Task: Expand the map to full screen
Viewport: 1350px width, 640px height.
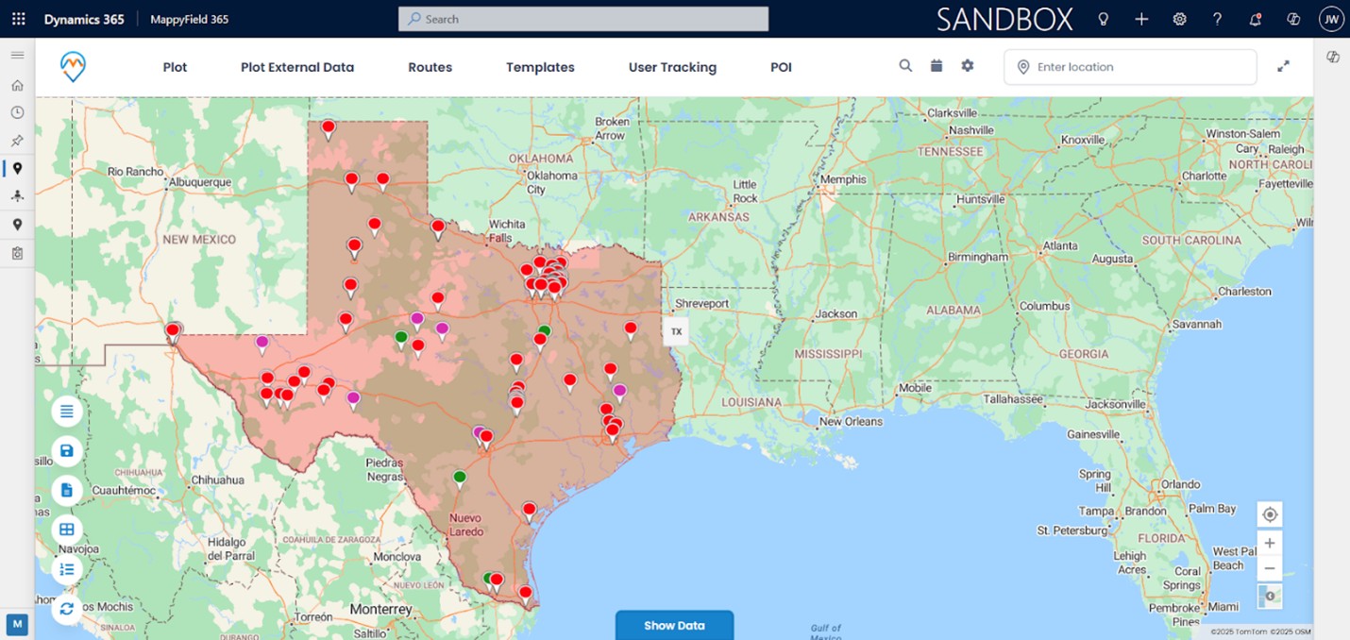Action: (x=1284, y=66)
